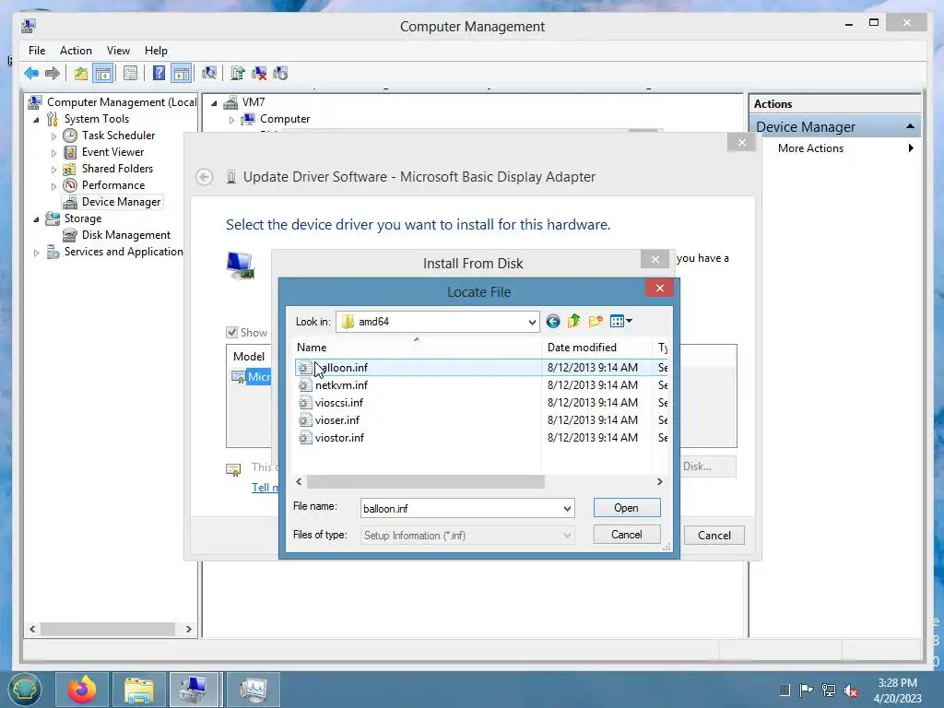This screenshot has height=708, width=944.
Task: Click the Update Driver Software toolbar icon
Action: [x=237, y=74]
